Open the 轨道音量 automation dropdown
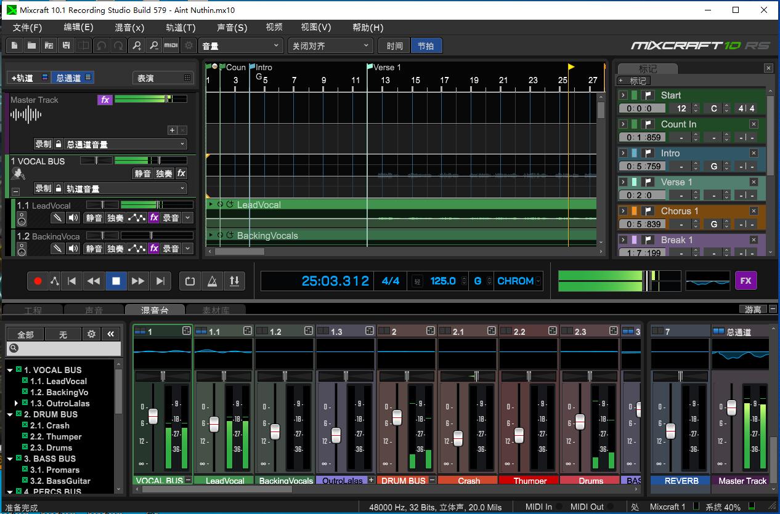Viewport: 780px width, 514px height. [x=126, y=188]
